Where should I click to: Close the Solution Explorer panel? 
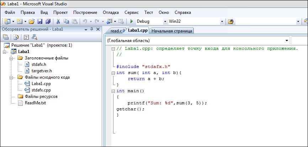point(98,29)
